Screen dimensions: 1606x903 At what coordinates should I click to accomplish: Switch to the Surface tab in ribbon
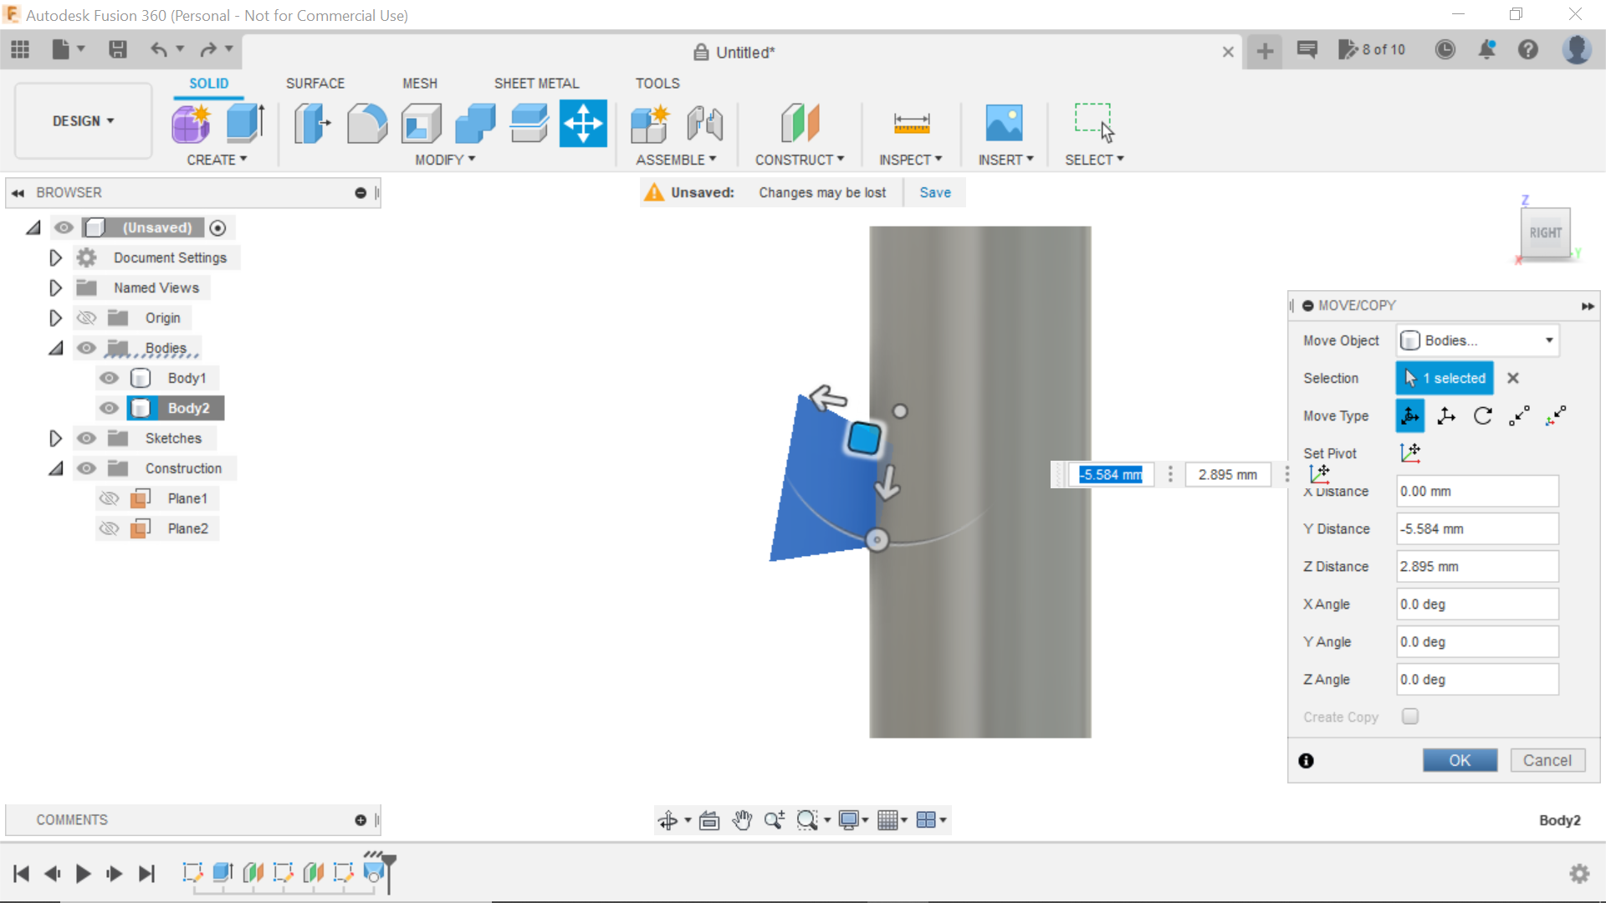point(315,83)
